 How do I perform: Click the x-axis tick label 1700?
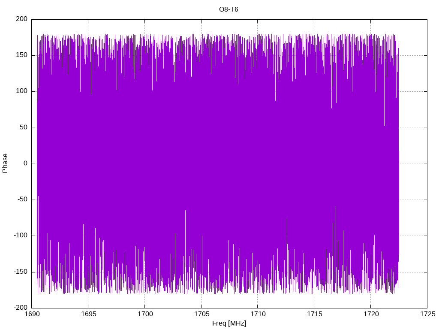pos(145,314)
